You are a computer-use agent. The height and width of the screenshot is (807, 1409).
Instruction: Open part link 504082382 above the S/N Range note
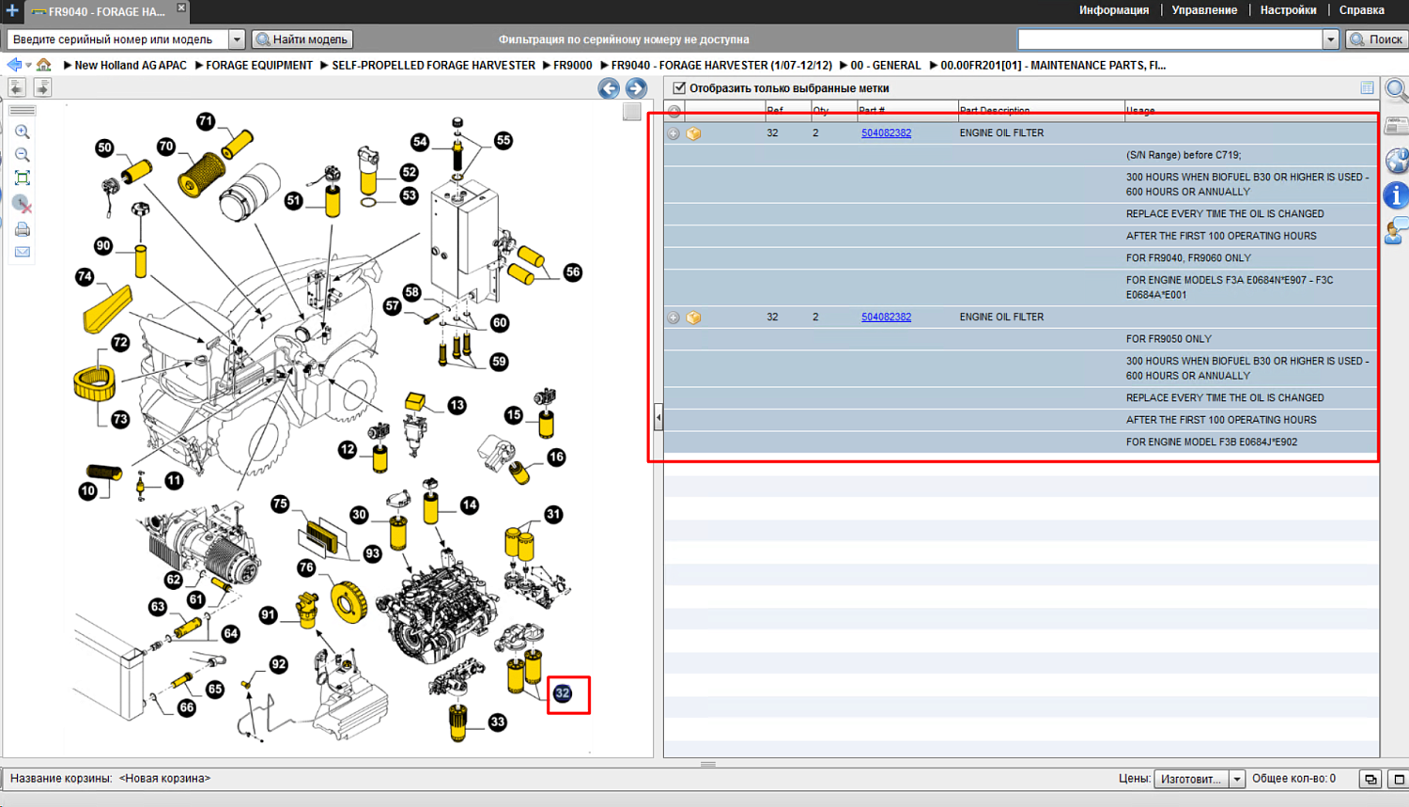886,133
